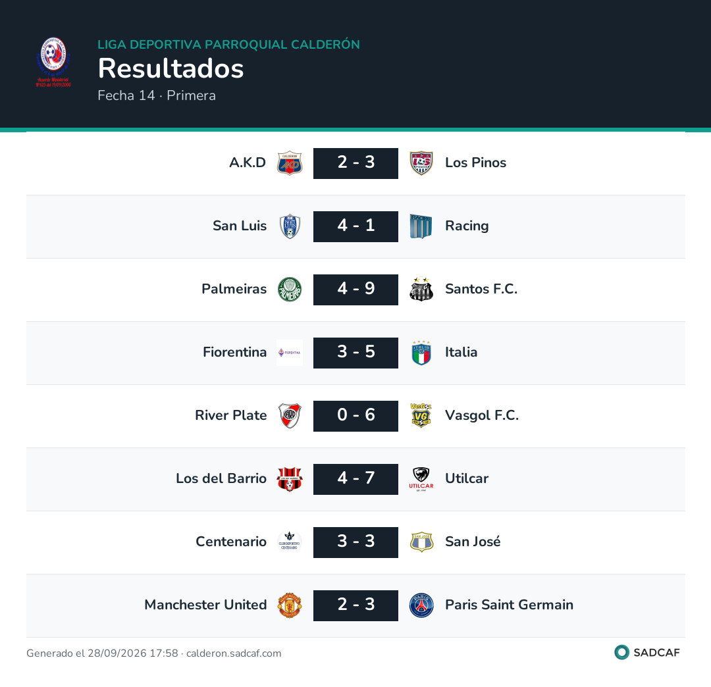Select the Paris Saint Germain badge
This screenshot has height=687, width=711.
coord(421,605)
